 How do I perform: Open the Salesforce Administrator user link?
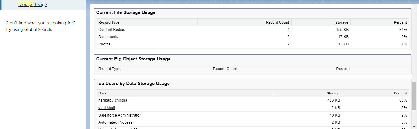coord(119,115)
